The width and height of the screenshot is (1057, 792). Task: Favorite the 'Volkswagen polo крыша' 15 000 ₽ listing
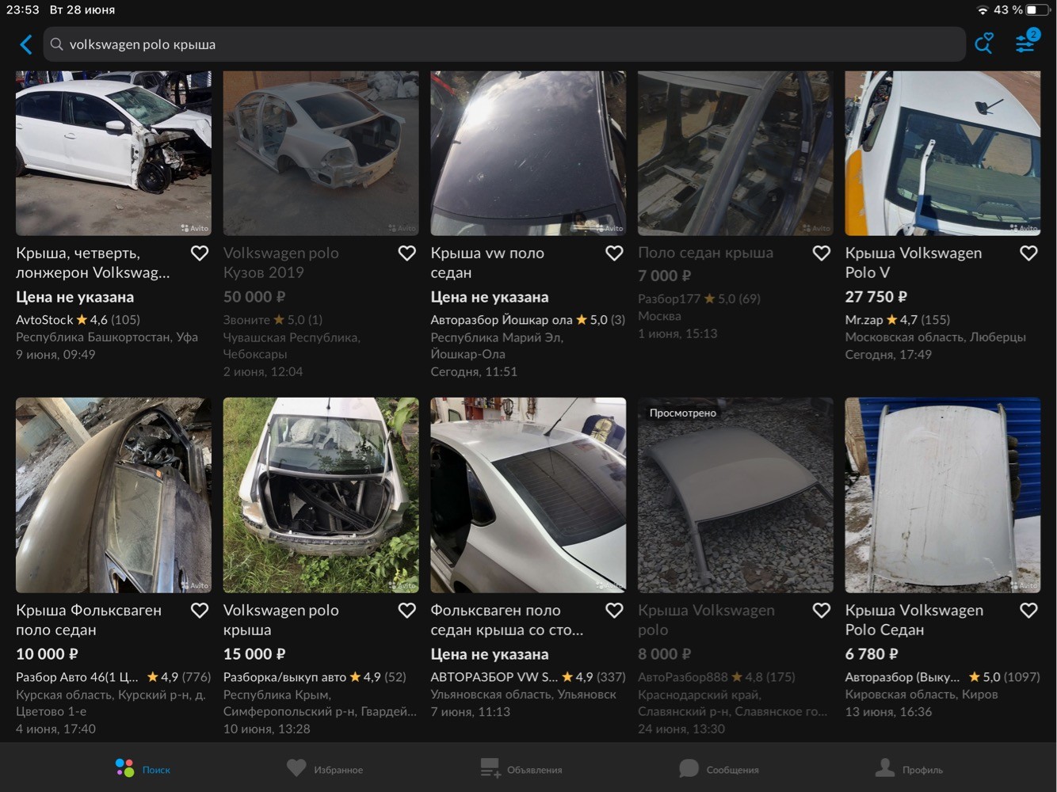[406, 611]
